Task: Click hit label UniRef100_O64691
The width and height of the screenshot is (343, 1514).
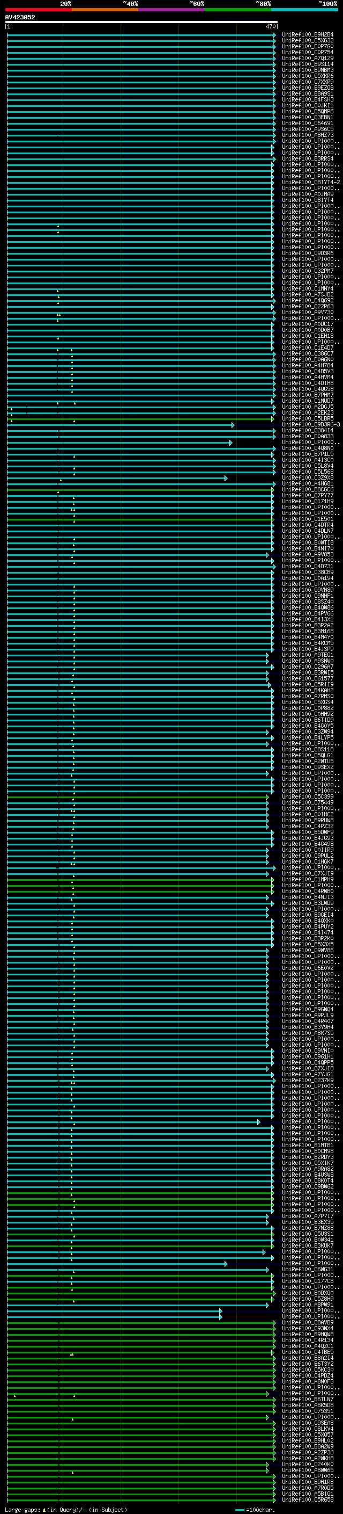Action: point(308,124)
